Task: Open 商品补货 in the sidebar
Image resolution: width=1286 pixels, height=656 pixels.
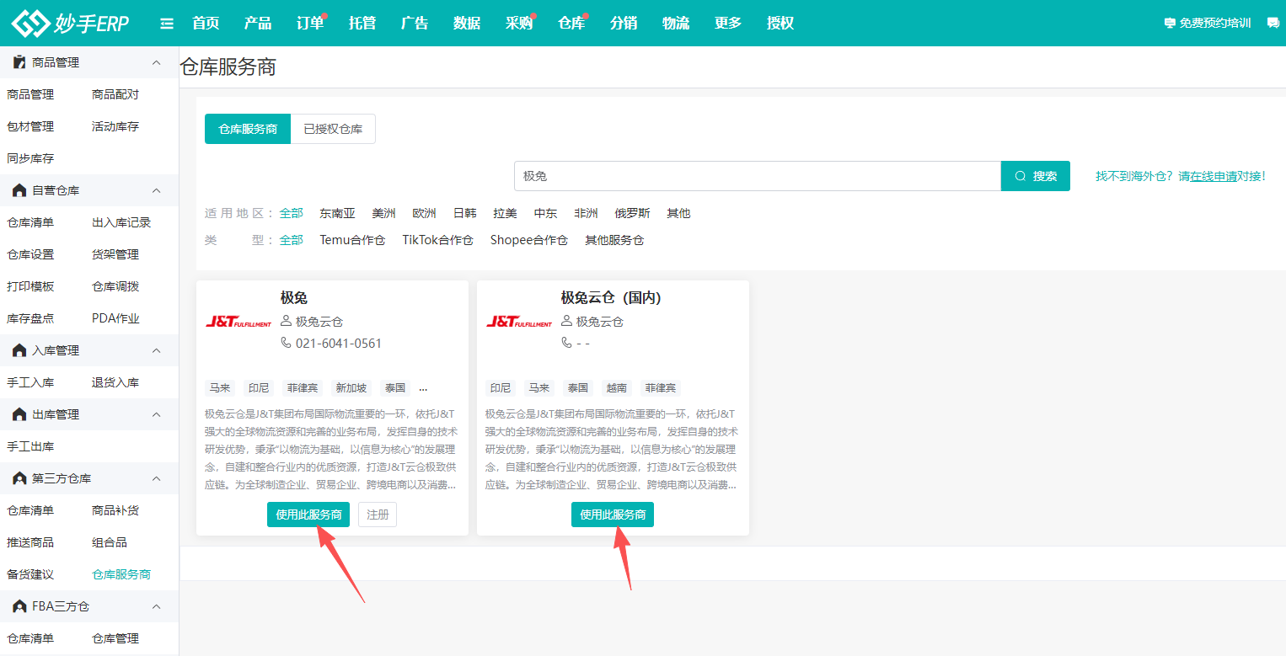Action: tap(115, 510)
